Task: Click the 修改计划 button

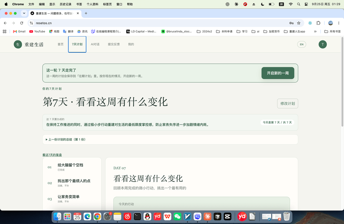Action: click(288, 103)
